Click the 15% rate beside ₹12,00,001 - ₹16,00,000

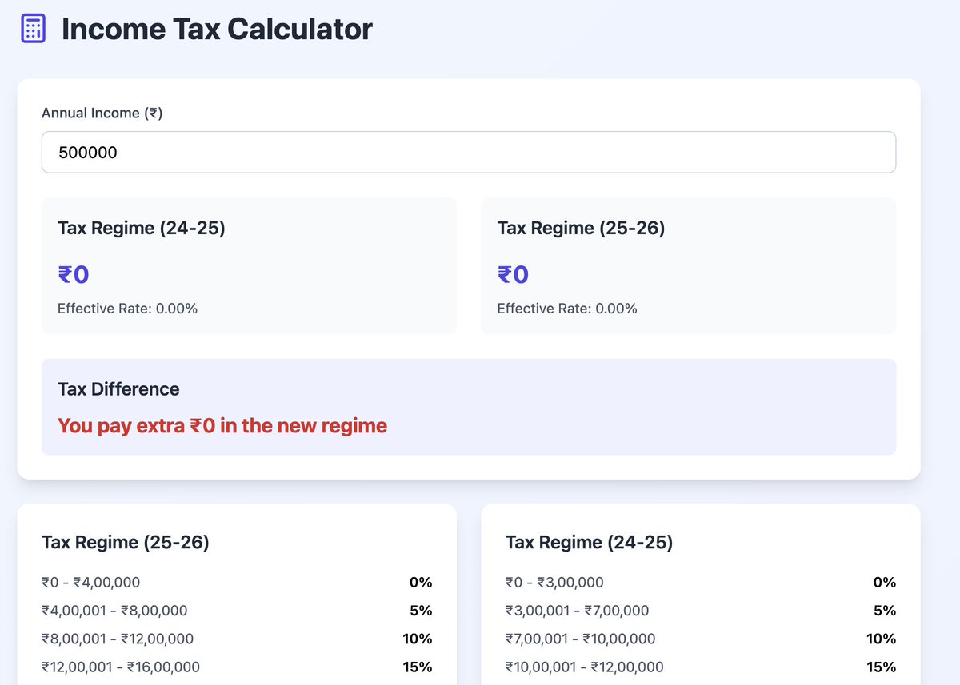pos(418,667)
